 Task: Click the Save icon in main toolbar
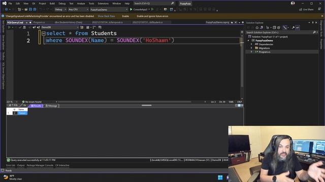(x=30, y=10)
